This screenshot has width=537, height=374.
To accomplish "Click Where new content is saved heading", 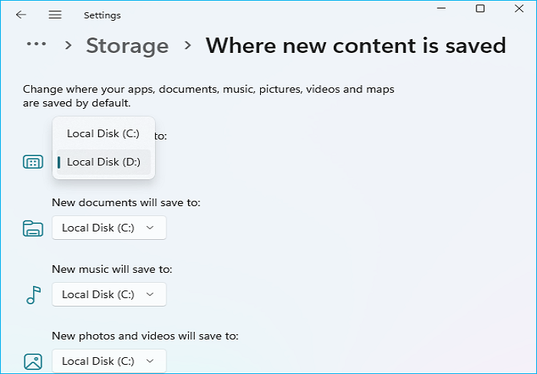I will tap(355, 45).
